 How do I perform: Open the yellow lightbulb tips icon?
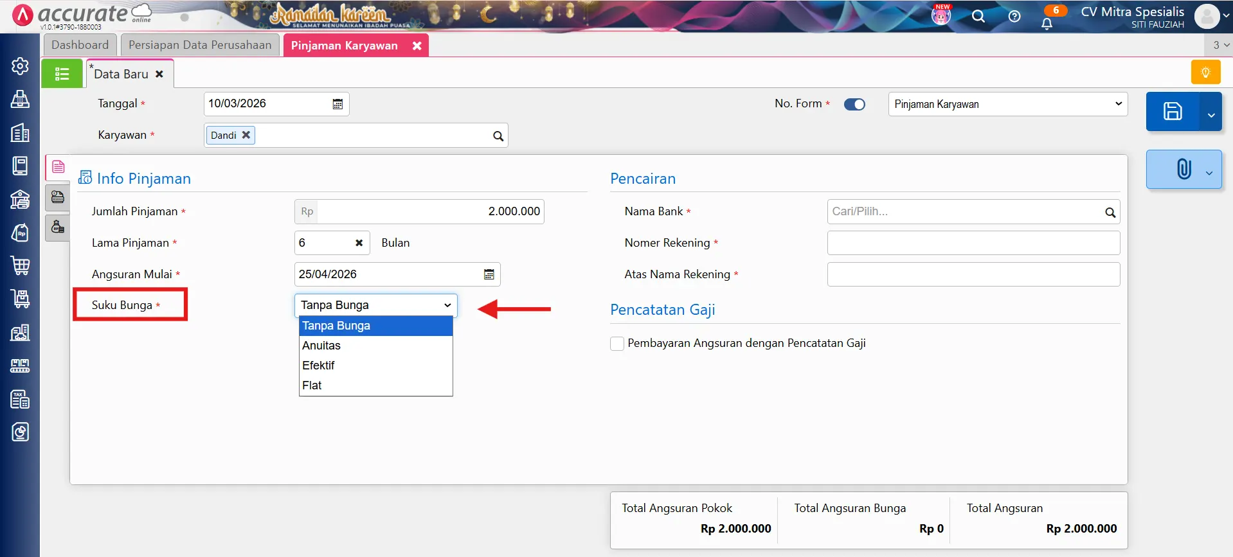(1205, 72)
